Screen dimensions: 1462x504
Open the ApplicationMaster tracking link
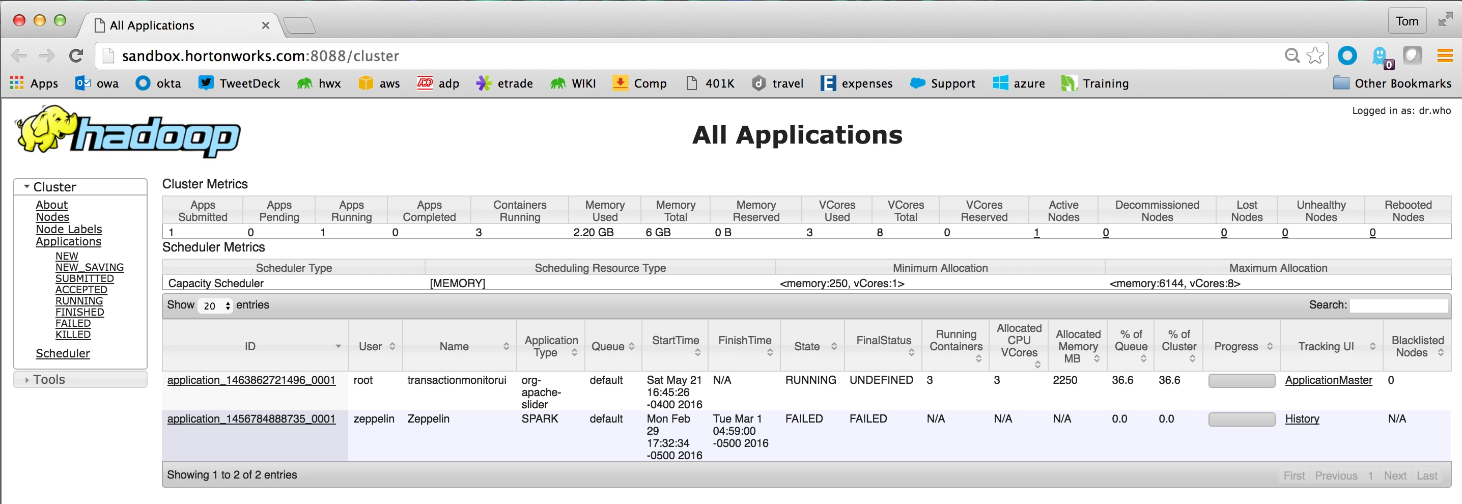[1328, 380]
